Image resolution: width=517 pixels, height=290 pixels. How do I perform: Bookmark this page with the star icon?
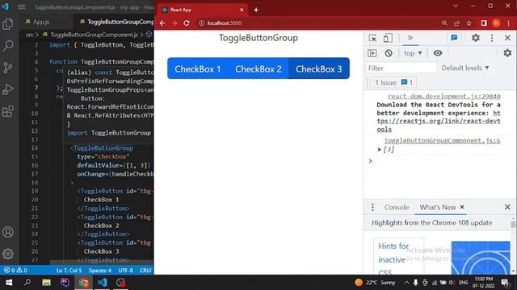[469, 23]
